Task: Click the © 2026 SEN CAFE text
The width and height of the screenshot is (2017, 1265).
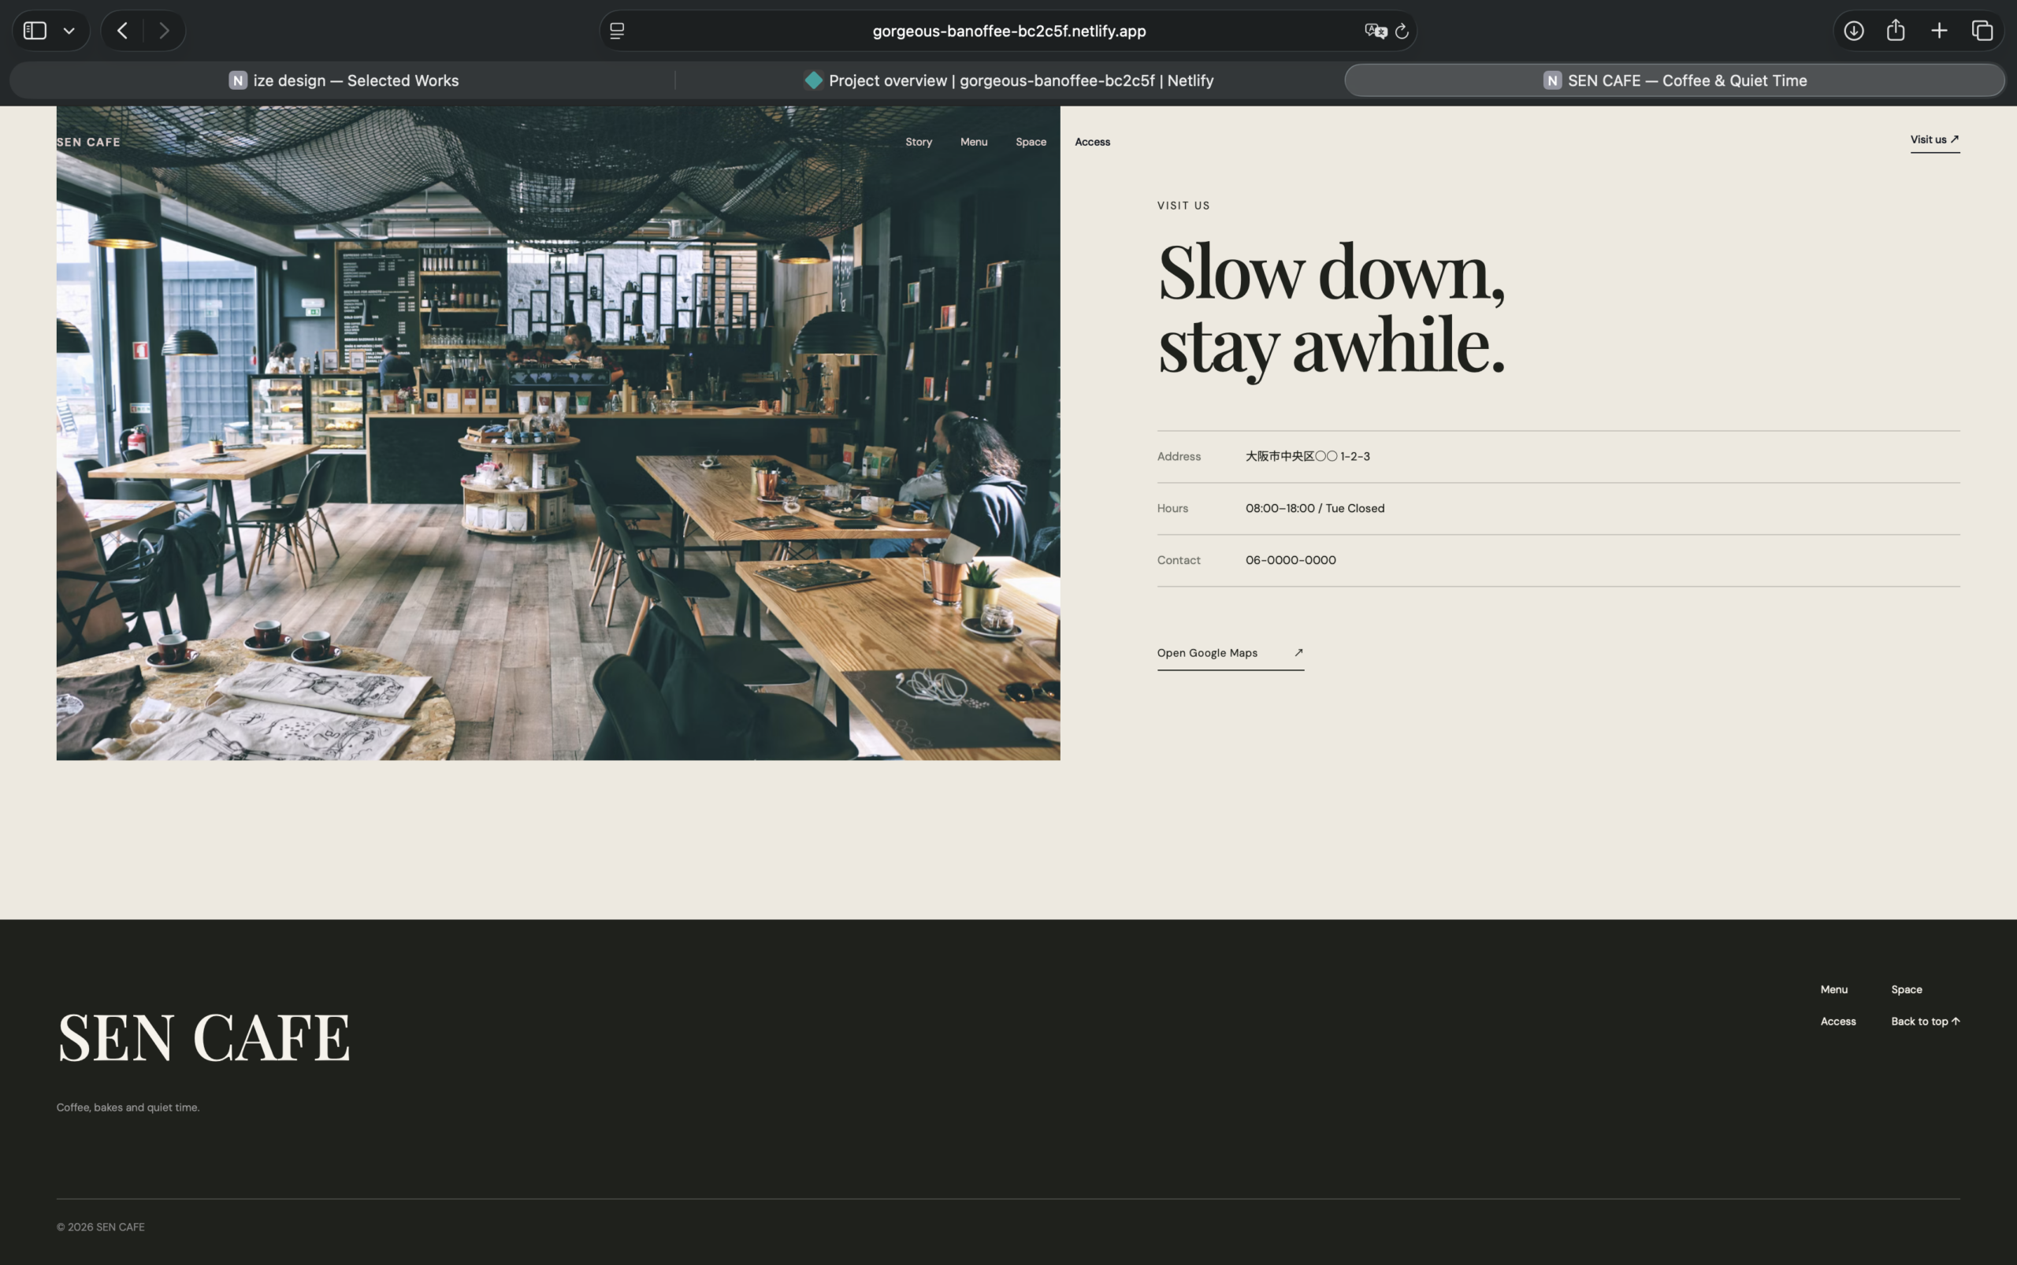Action: click(x=100, y=1226)
